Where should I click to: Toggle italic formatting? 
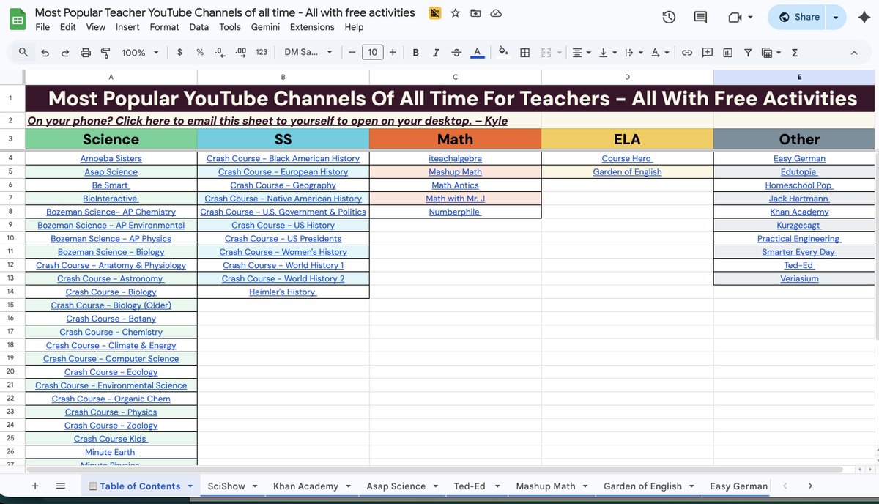pyautogui.click(x=437, y=53)
